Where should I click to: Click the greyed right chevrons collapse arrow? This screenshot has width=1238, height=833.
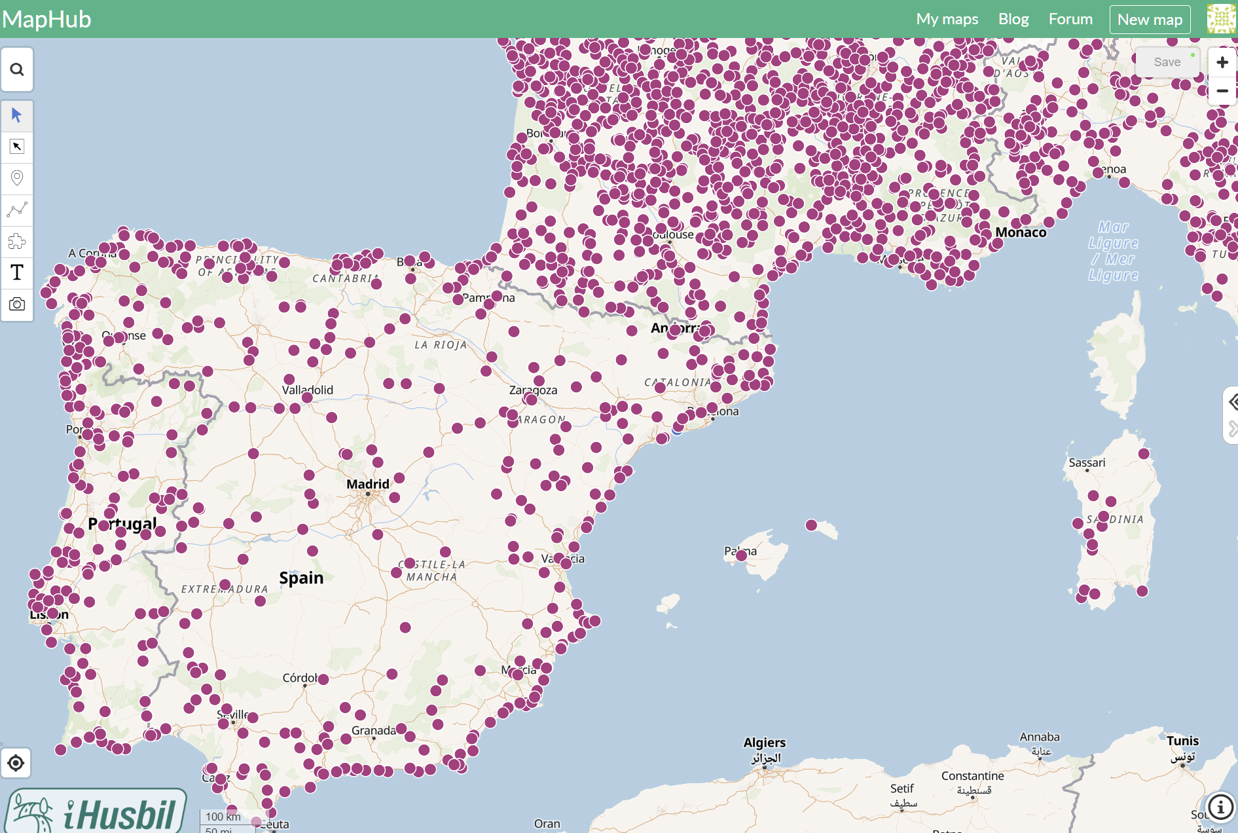1233,429
